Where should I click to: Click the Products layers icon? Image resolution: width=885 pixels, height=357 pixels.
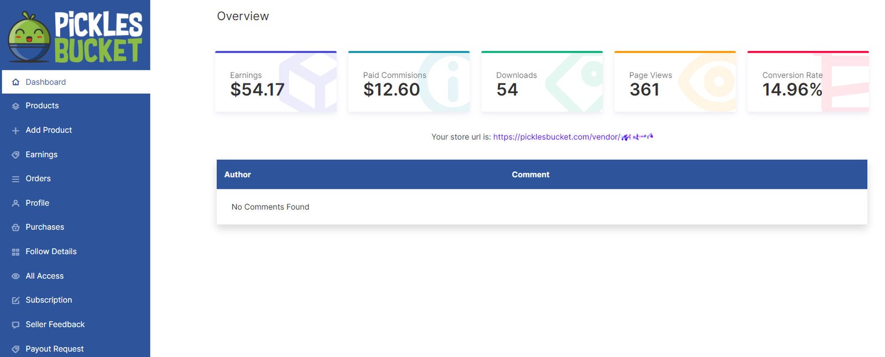tap(15, 106)
